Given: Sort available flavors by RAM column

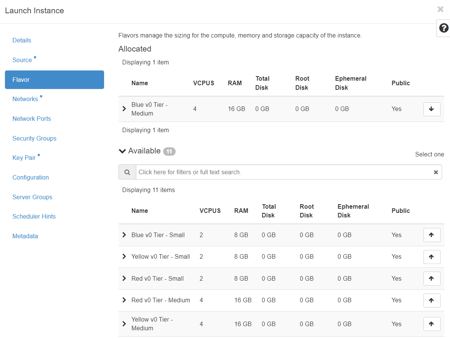Looking at the screenshot, I should coord(241,211).
